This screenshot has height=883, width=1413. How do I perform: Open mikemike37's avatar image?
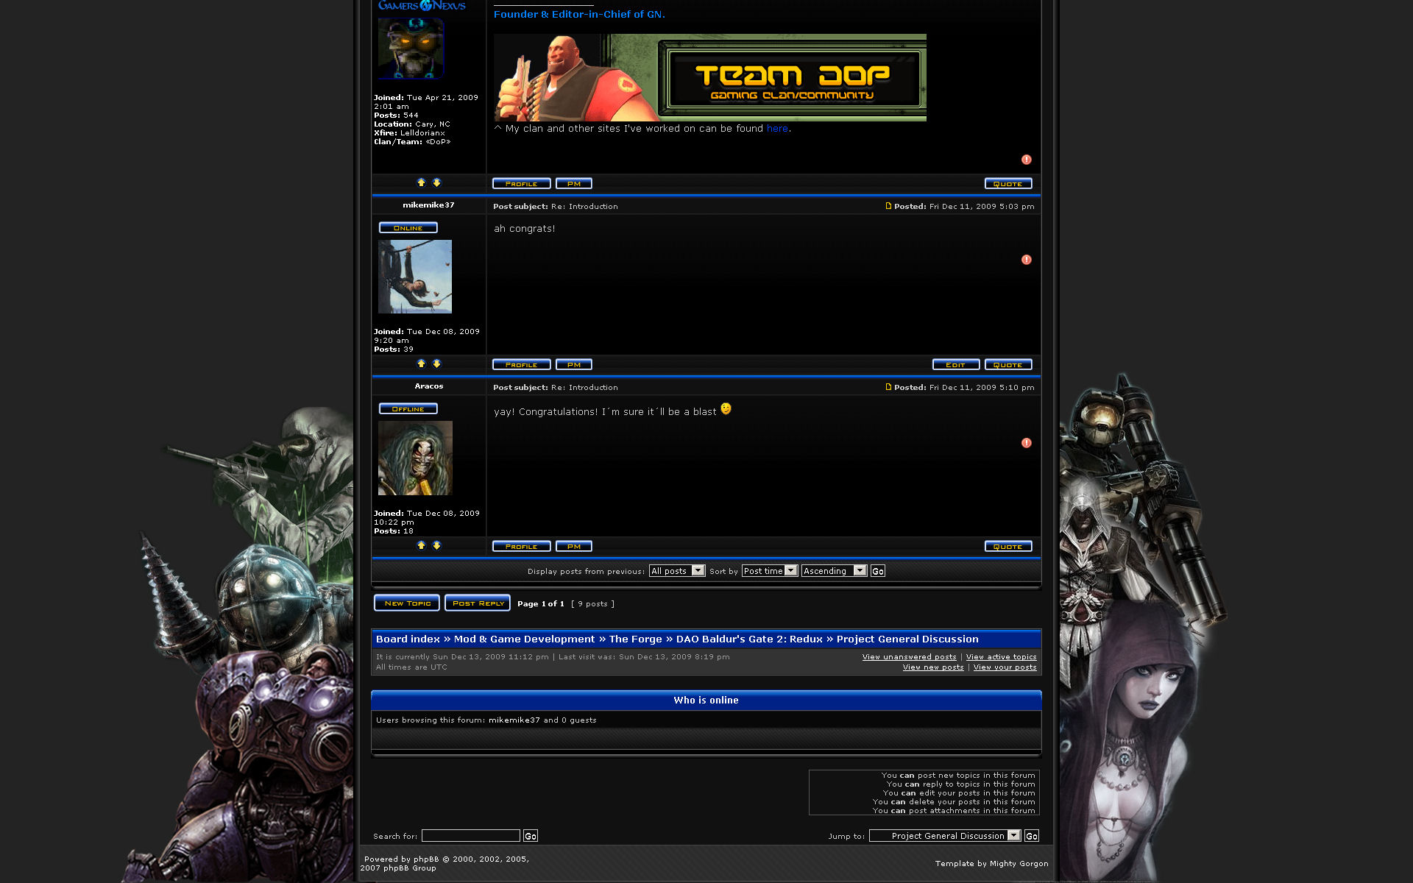(415, 277)
